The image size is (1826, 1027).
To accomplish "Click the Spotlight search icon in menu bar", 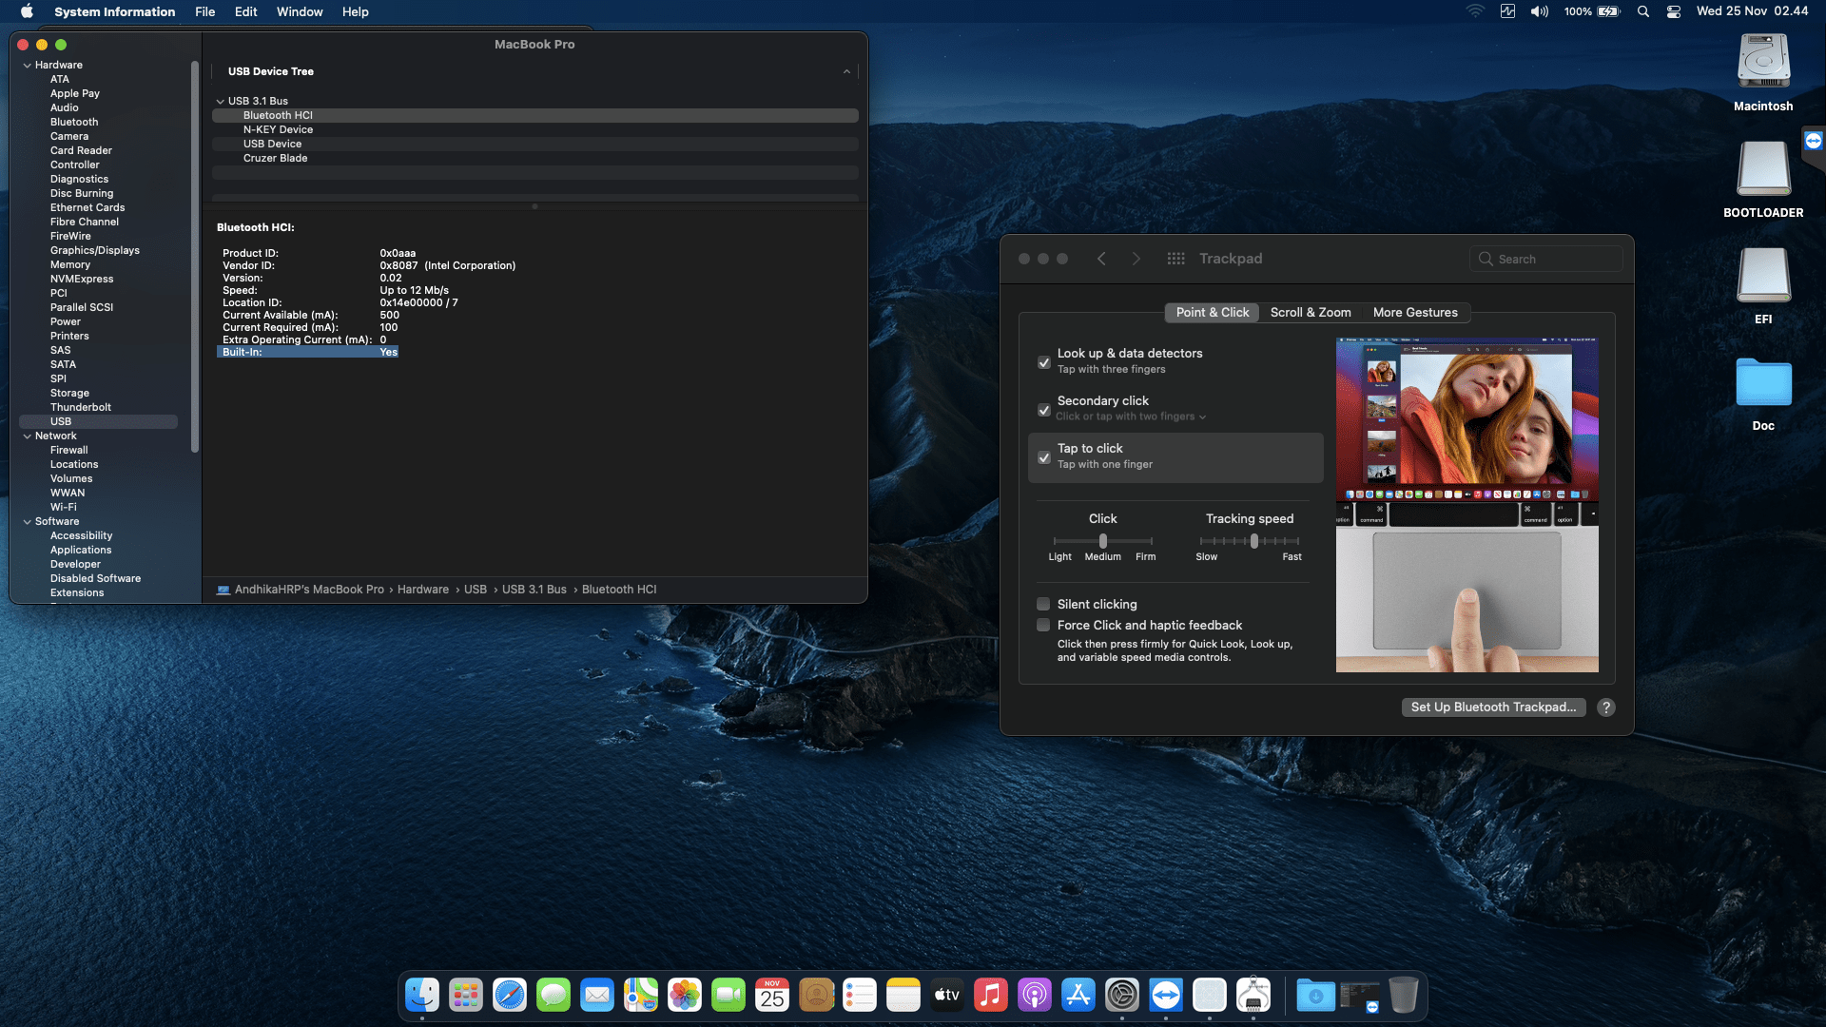I will pyautogui.click(x=1642, y=11).
